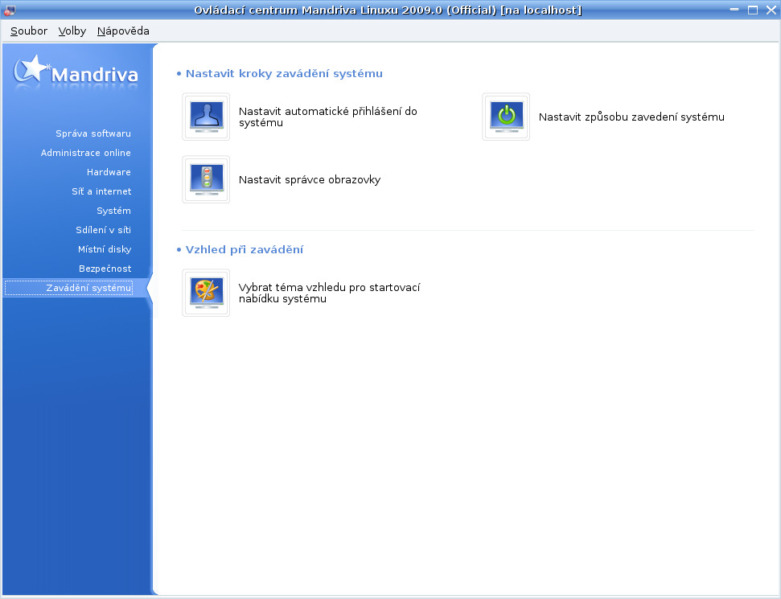Select Správa softwaru in the sidebar

pos(93,133)
